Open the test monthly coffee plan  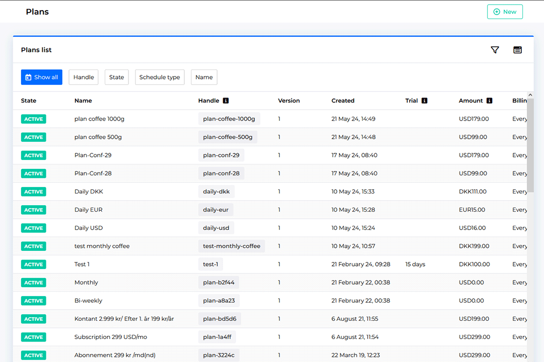coord(102,246)
